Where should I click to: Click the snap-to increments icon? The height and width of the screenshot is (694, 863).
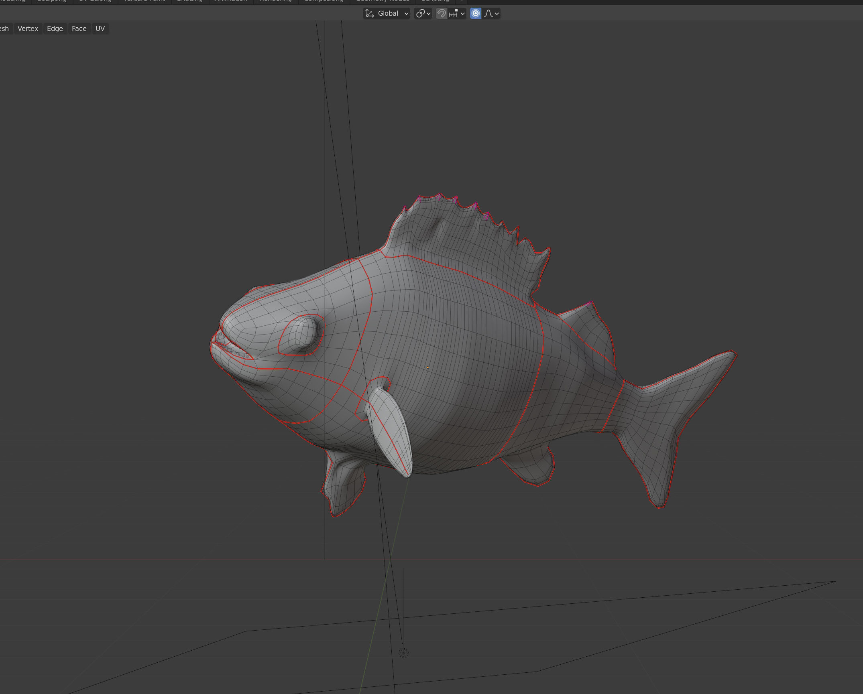[454, 13]
